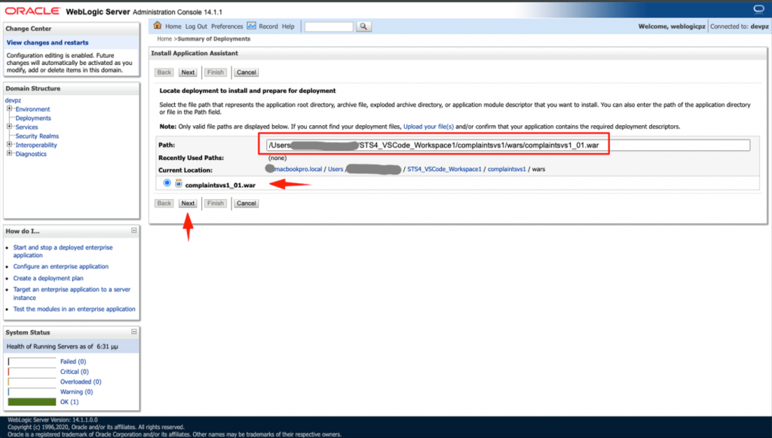Click the WAR file icon beside complaintsvs1_01.war
The width and height of the screenshot is (772, 438).
tap(179, 184)
